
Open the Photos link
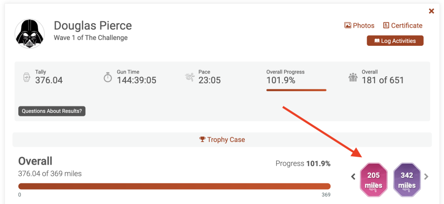click(363, 26)
